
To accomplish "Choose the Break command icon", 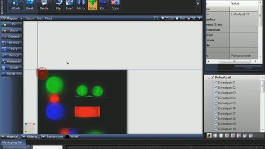I will click(30, 5).
